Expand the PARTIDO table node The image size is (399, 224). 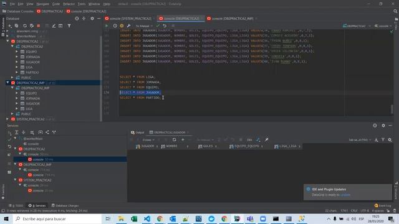(x=17, y=72)
